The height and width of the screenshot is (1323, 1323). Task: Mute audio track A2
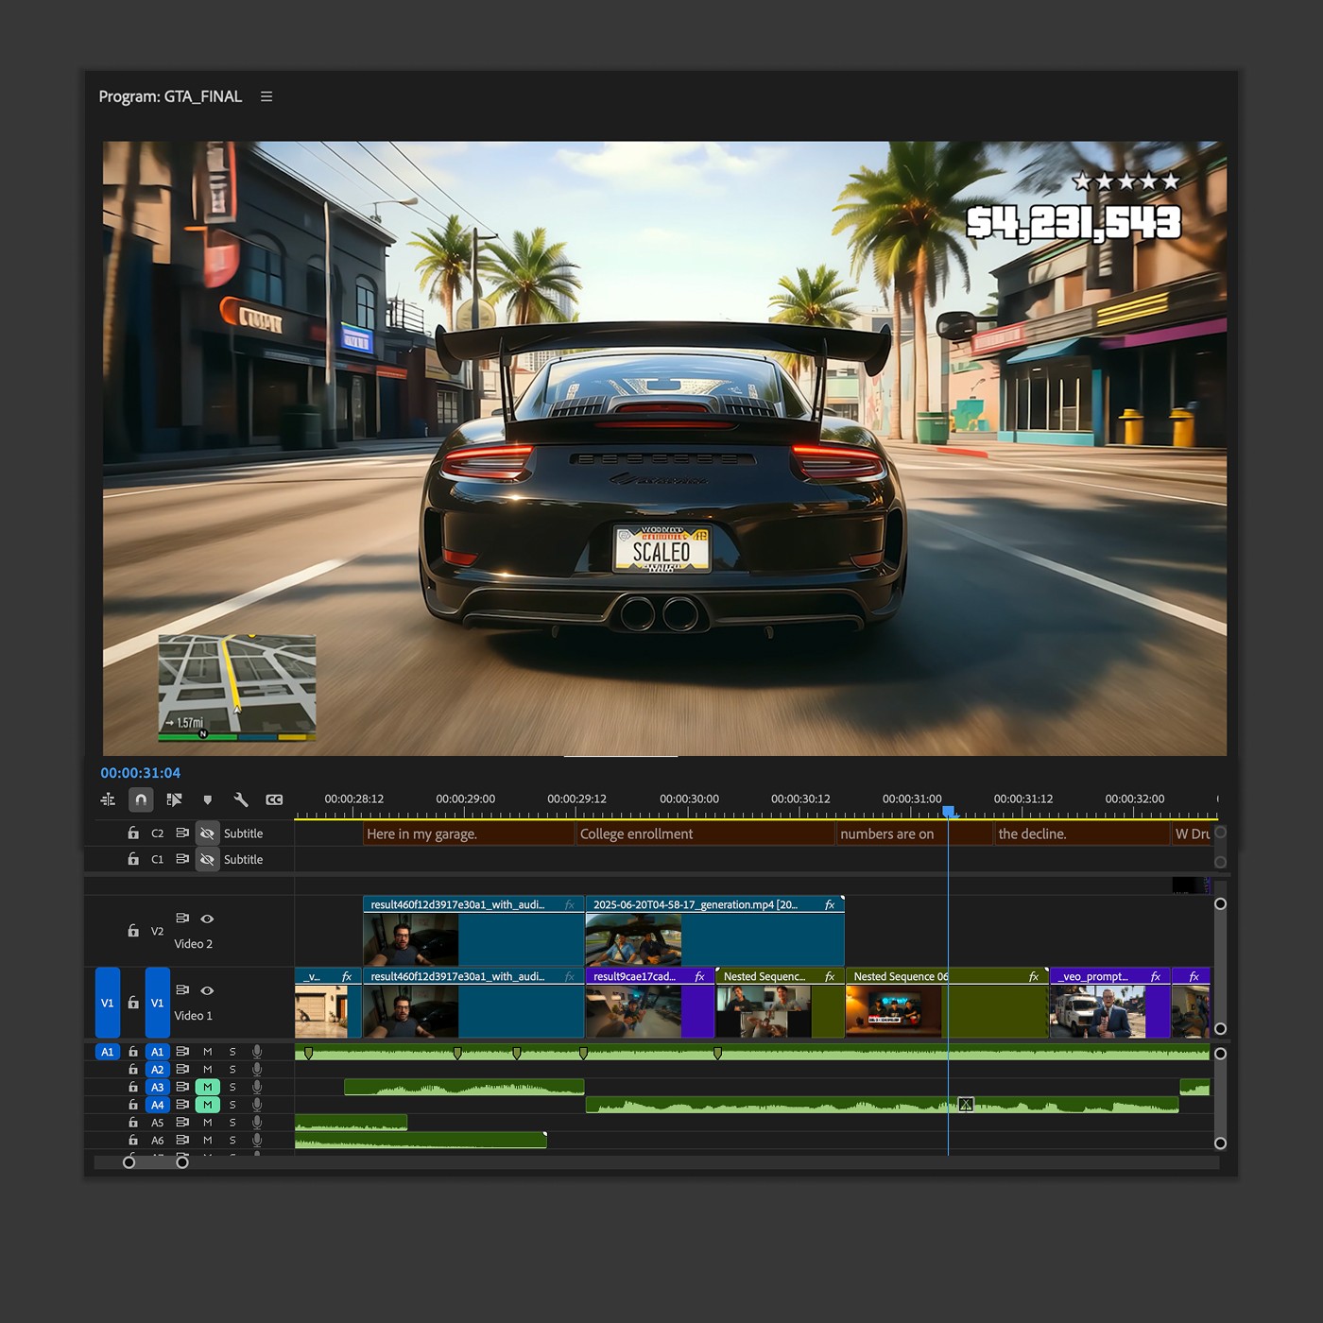(207, 1070)
